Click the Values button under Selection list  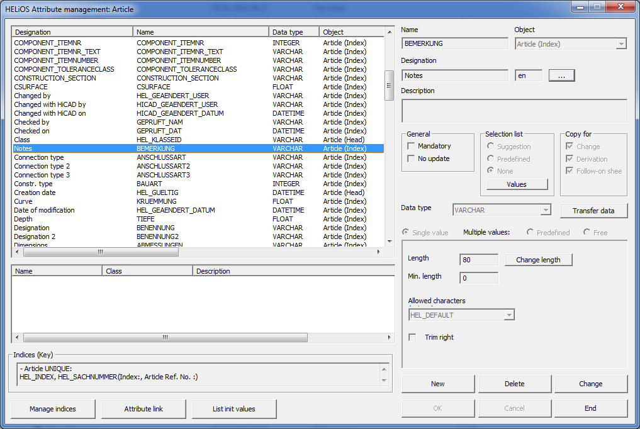516,184
